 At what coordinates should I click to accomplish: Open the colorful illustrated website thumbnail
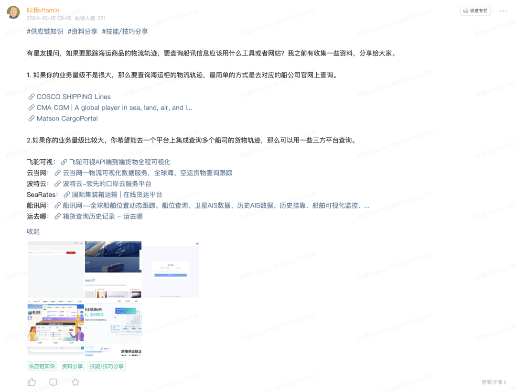[x=55, y=327]
